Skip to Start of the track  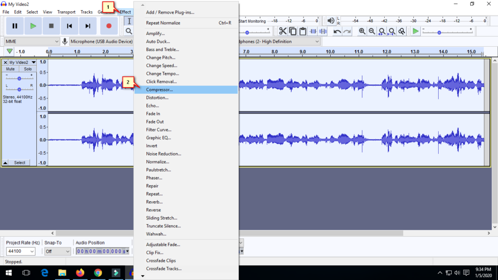point(70,26)
